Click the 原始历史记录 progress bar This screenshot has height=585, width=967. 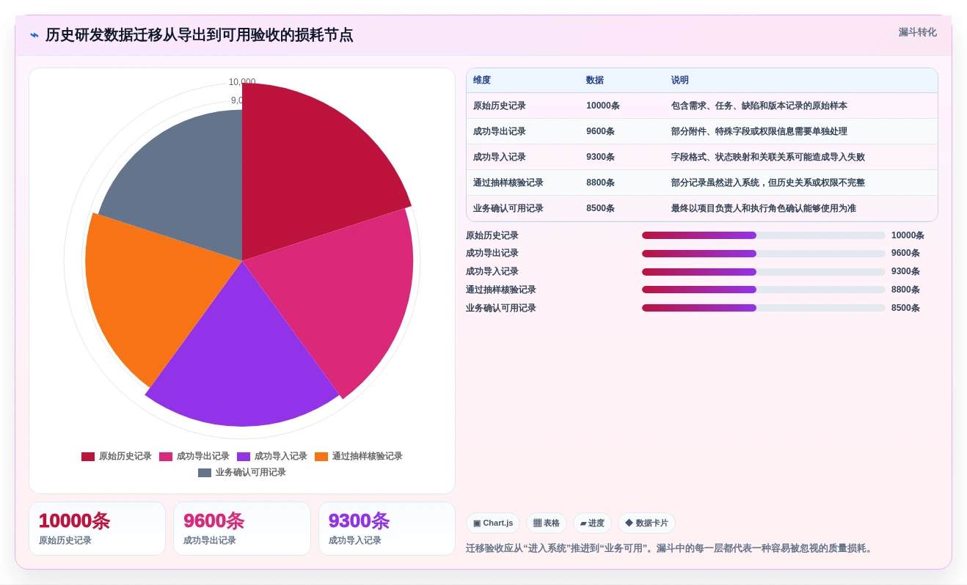click(764, 235)
